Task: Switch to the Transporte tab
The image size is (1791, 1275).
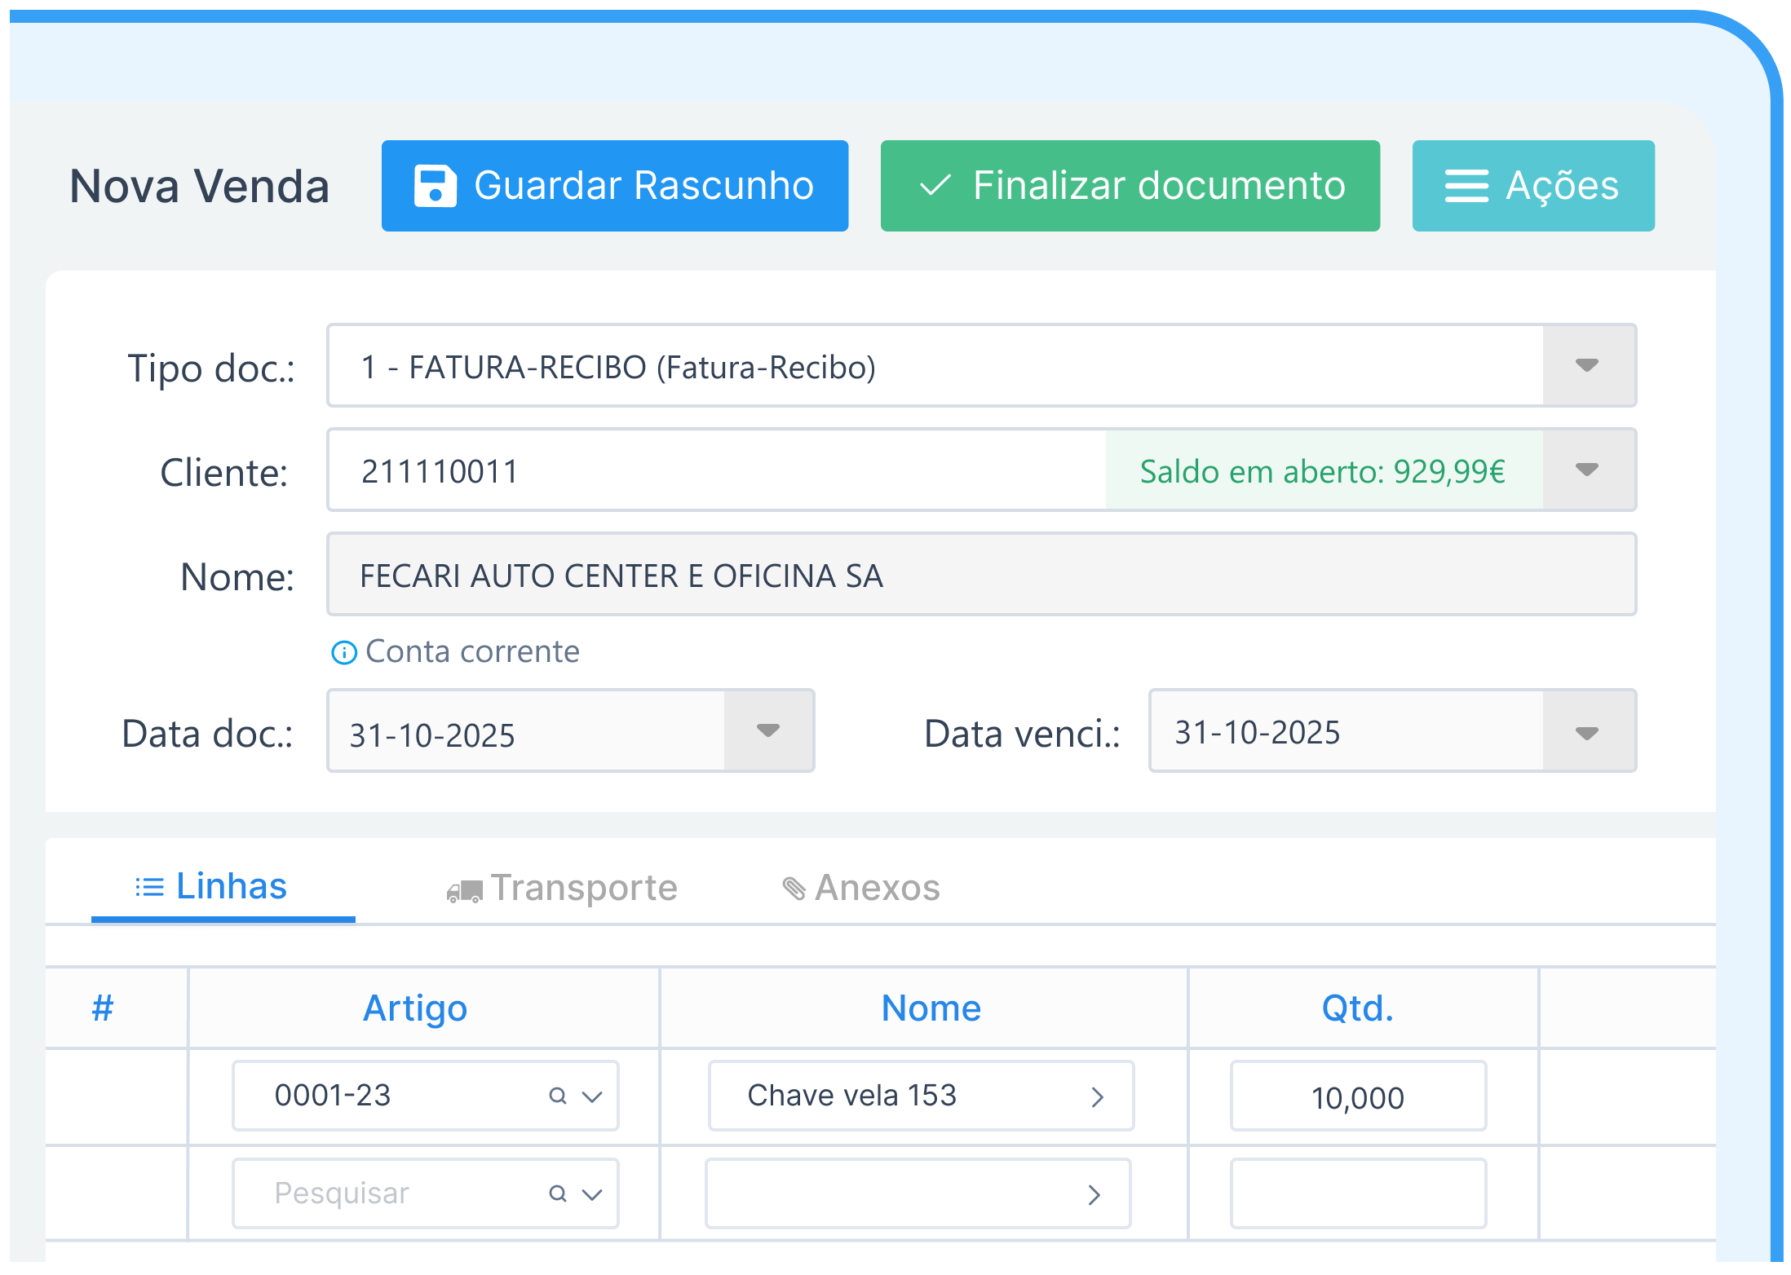Action: pos(563,888)
